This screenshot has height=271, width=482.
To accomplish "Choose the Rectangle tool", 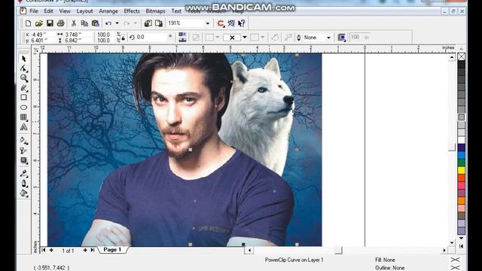I will 23,97.
